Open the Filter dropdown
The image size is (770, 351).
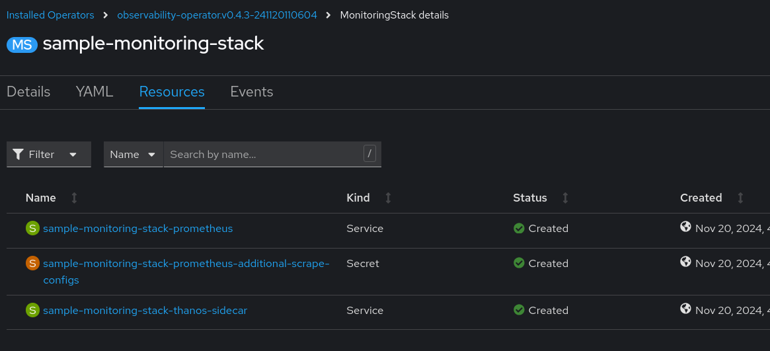(49, 154)
